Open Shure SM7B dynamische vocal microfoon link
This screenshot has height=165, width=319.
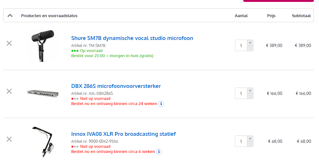tap(132, 38)
